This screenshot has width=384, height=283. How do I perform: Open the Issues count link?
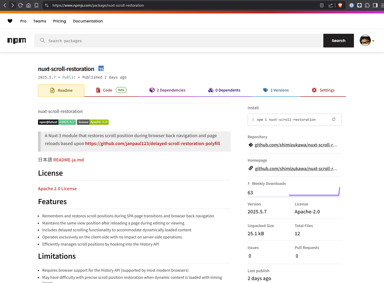[250, 256]
